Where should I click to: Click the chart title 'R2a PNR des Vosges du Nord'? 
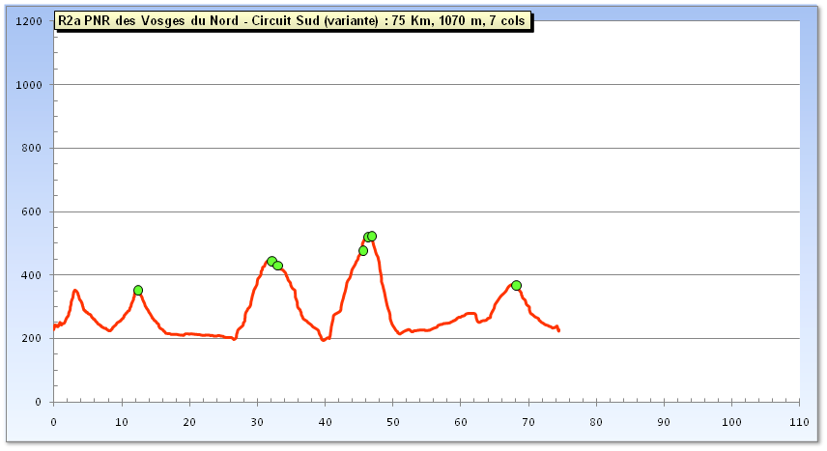295,21
